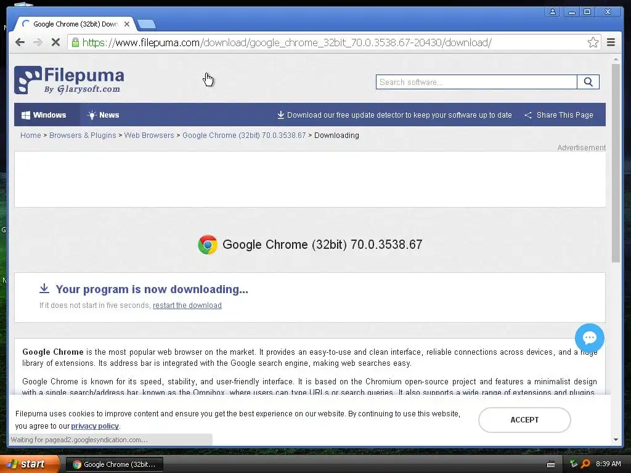Click the Downloading breadcrumb text

pos(336,135)
